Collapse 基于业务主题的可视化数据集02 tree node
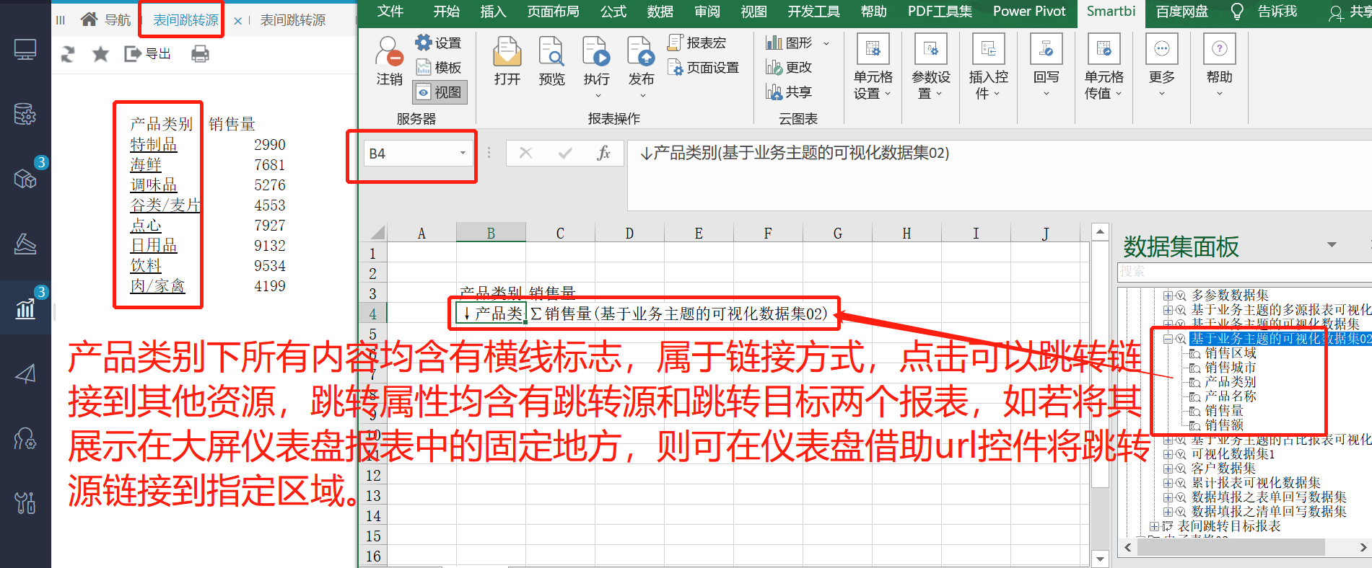This screenshot has height=568, width=1372. coord(1167,338)
